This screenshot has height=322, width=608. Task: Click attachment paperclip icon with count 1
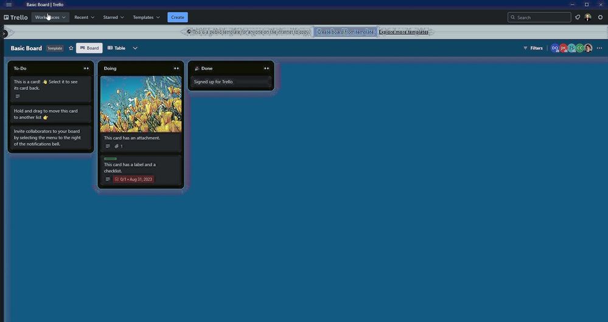(119, 146)
